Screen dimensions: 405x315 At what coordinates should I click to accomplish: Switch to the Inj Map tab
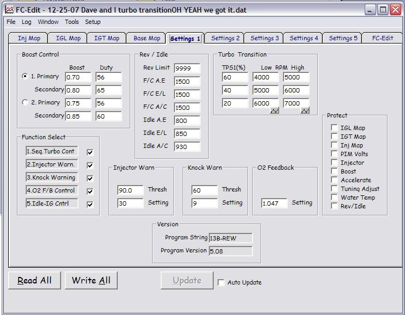tap(28, 38)
